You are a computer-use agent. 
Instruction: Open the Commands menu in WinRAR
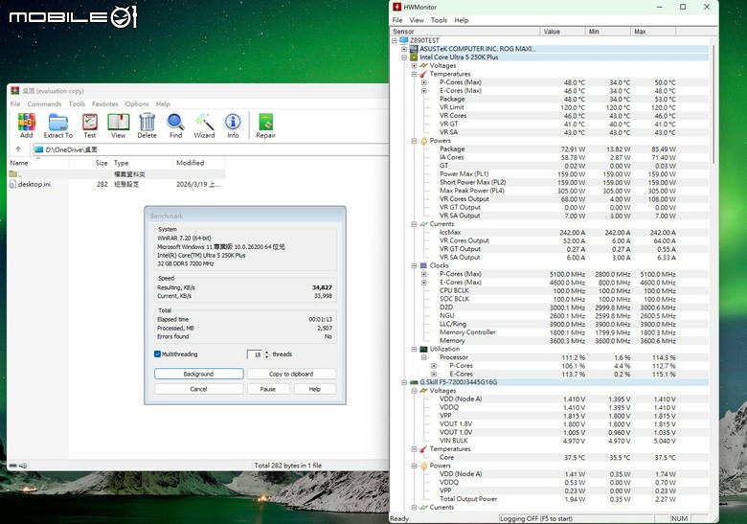pos(44,103)
